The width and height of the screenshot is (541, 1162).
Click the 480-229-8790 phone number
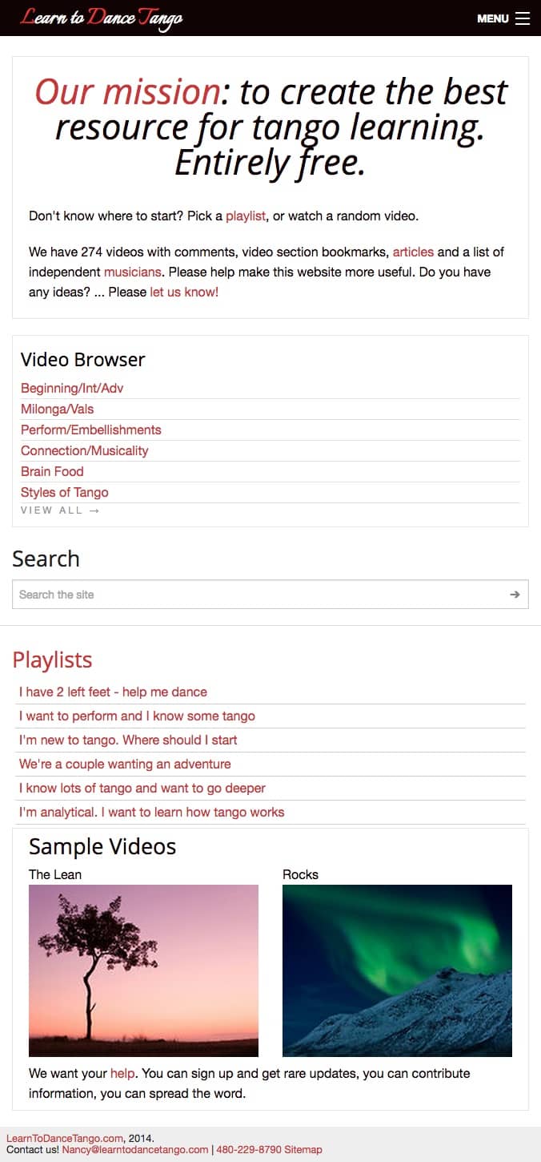[249, 1149]
